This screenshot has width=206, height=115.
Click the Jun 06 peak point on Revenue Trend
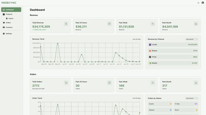click(82, 55)
